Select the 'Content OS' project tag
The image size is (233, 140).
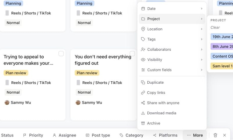(x=222, y=56)
